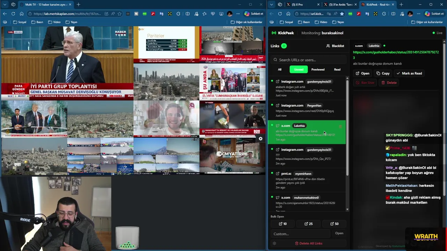
Task: Open tab search dropdown in right browser window
Action: (271, 5)
